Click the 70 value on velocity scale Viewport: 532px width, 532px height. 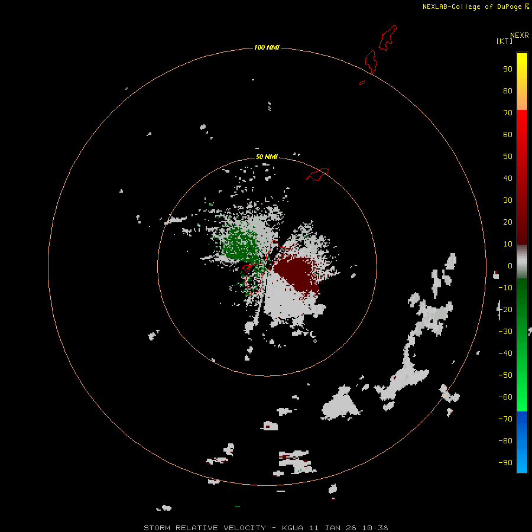click(x=508, y=113)
